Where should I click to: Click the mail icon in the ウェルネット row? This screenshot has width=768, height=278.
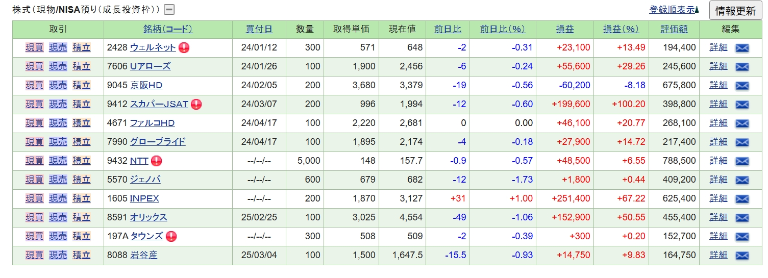741,48
